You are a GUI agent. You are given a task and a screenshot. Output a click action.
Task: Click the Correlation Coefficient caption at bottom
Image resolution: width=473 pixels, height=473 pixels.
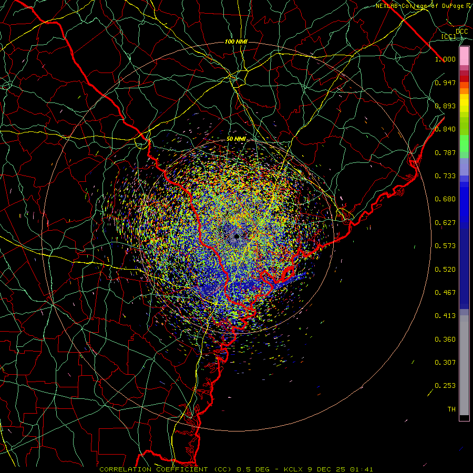(236, 469)
